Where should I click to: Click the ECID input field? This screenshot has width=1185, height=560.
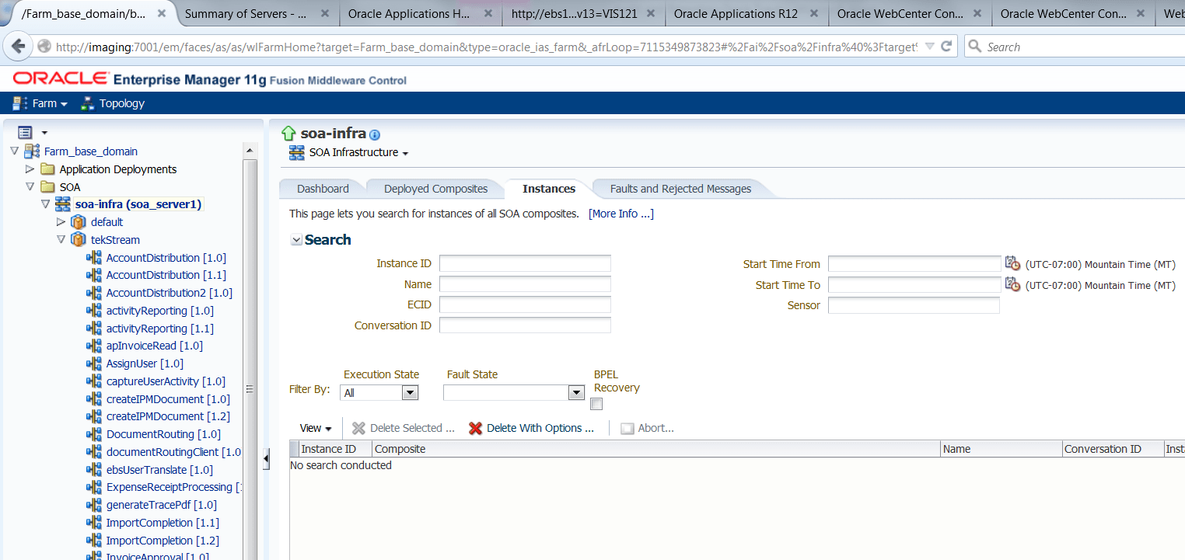(x=525, y=304)
